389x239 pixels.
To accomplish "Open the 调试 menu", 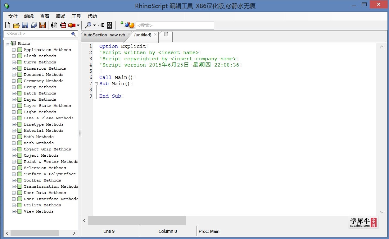I will (x=61, y=16).
